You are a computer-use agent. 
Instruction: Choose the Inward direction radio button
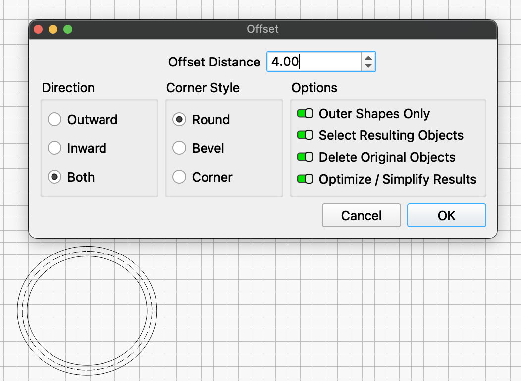click(x=54, y=148)
